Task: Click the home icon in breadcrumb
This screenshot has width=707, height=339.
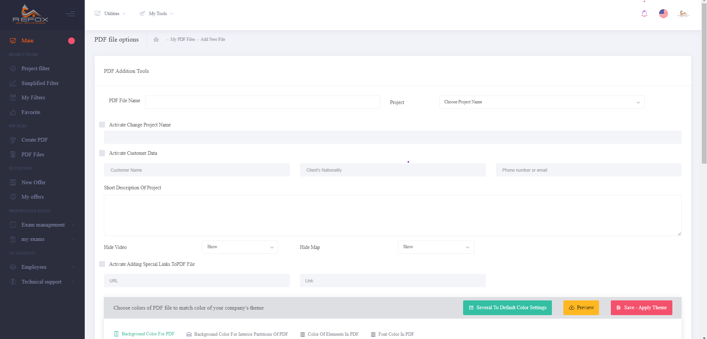Action: [x=156, y=40]
